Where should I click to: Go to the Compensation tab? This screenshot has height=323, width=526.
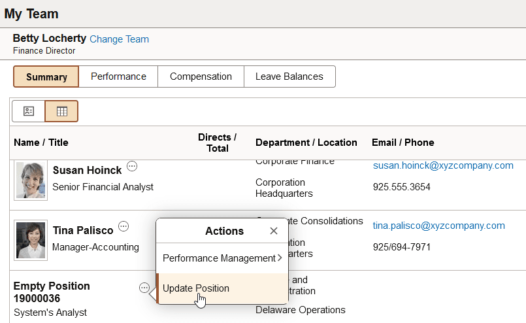[x=201, y=76]
